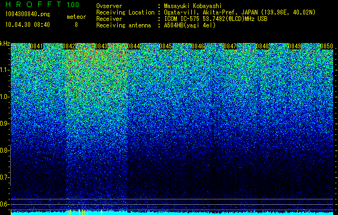
Task: Click the 0844 time marker
Action: (x=133, y=46)
